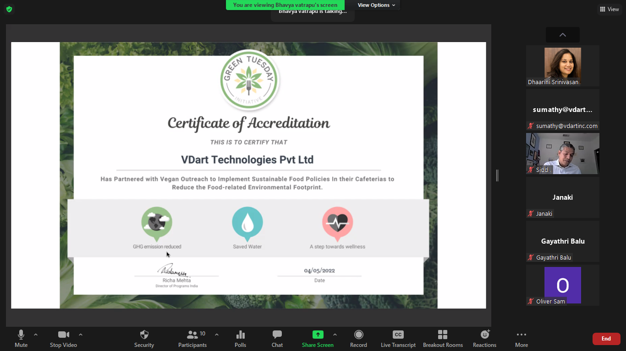Click the muted mic icon next to Gayathri Balu
The image size is (626, 351).
tap(531, 257)
